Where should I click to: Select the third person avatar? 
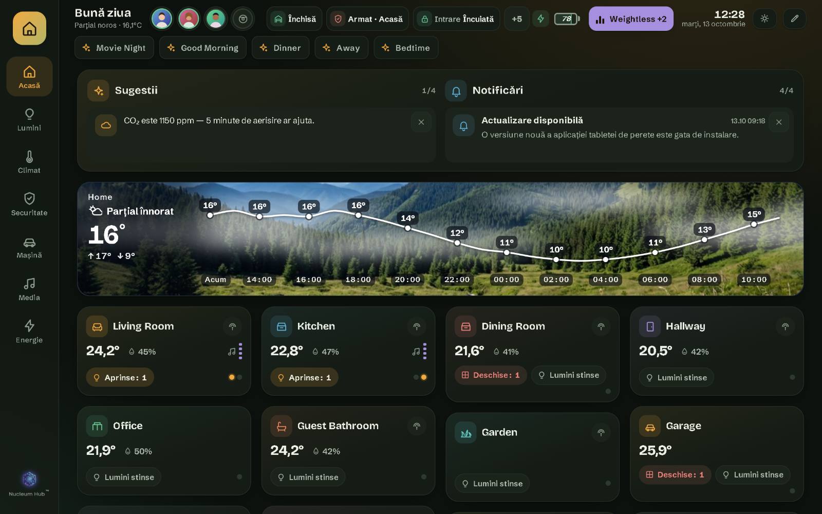[216, 19]
